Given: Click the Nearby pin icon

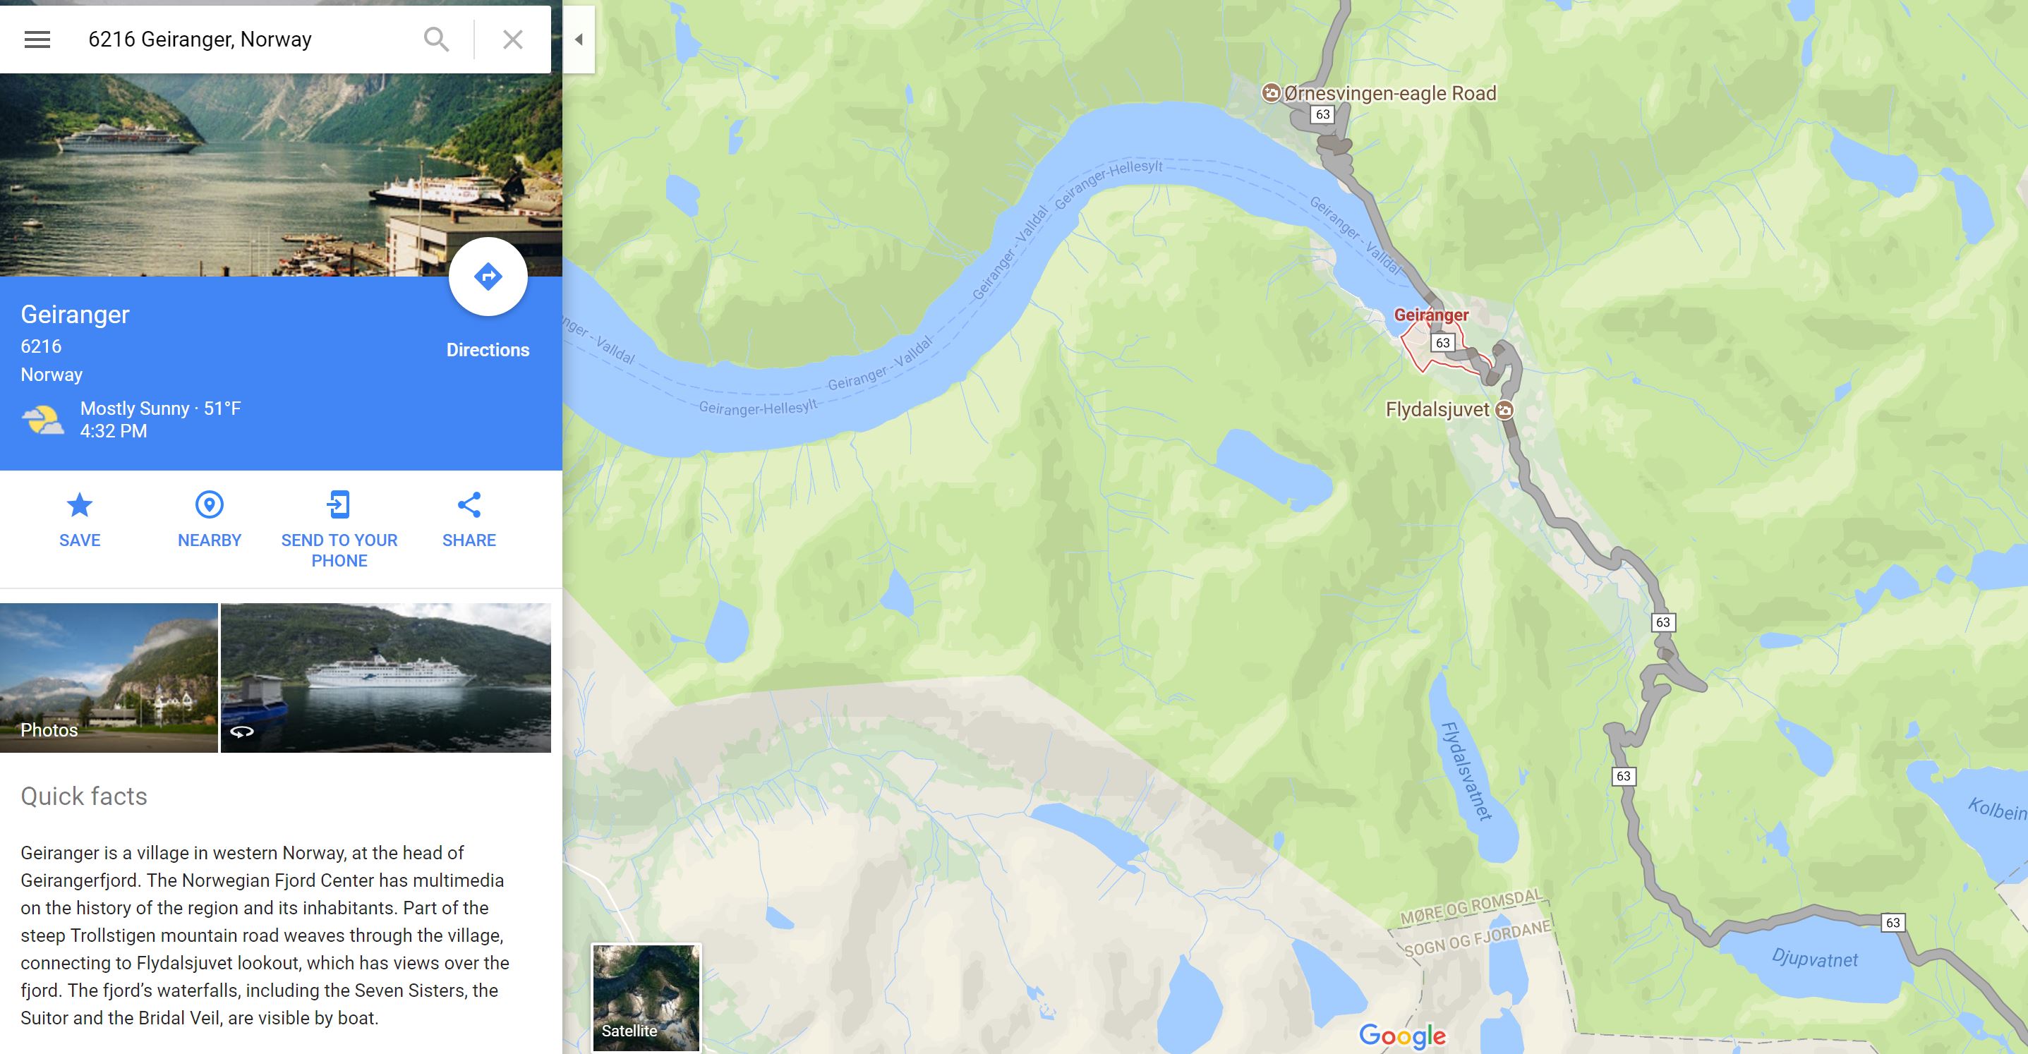Looking at the screenshot, I should [x=210, y=504].
